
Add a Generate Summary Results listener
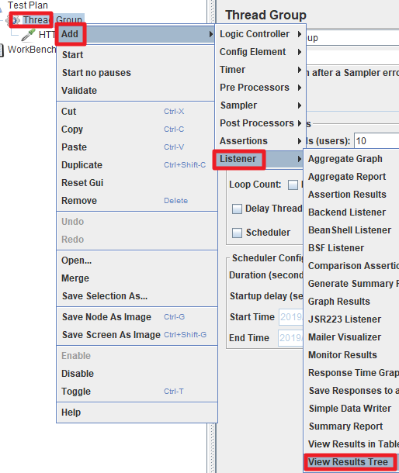(352, 283)
